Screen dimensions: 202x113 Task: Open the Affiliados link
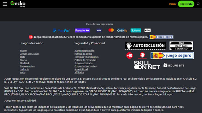(79, 73)
